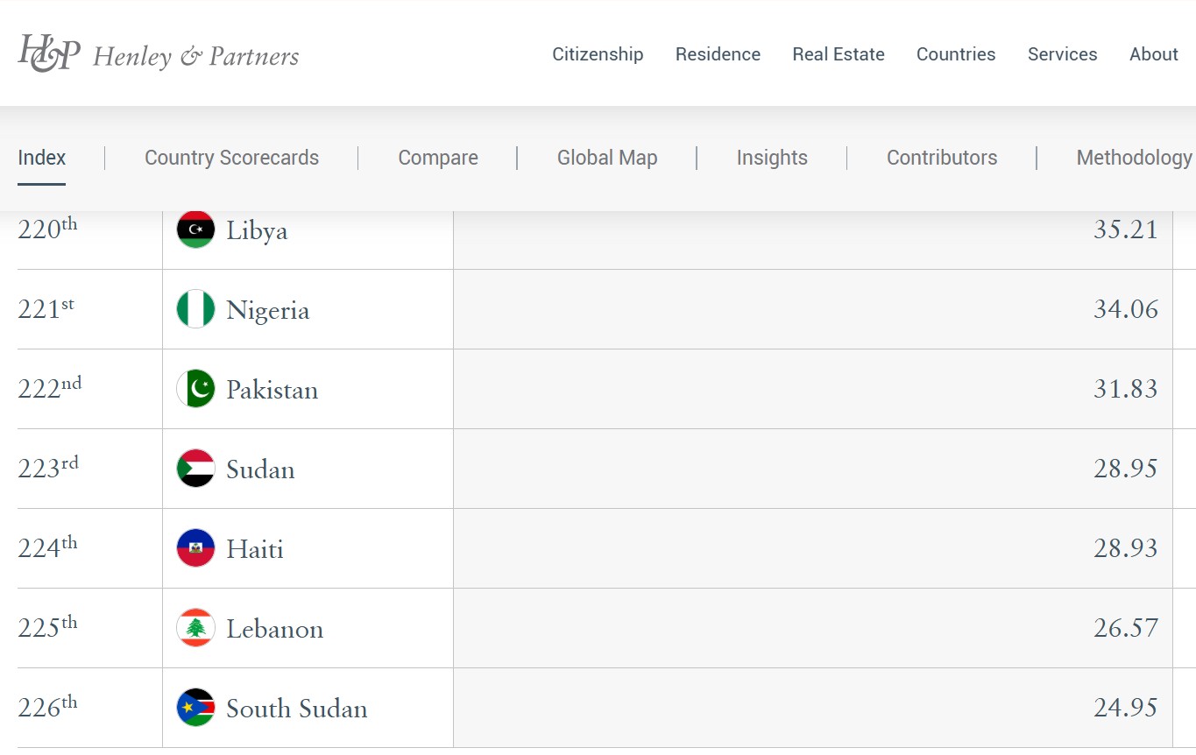The width and height of the screenshot is (1196, 755).
Task: Open the Services navigation menu
Action: click(1062, 54)
